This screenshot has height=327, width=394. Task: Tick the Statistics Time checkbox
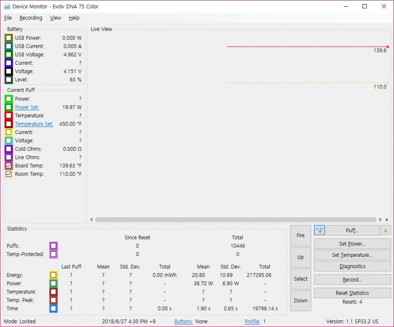(53, 309)
